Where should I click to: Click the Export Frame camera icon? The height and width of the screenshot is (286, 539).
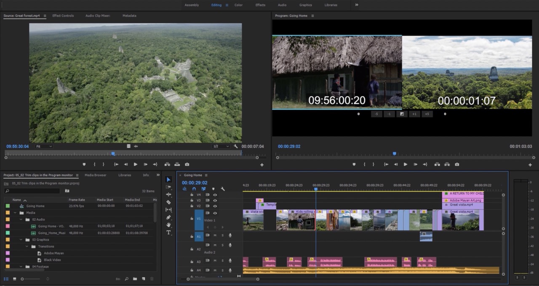pos(457,164)
